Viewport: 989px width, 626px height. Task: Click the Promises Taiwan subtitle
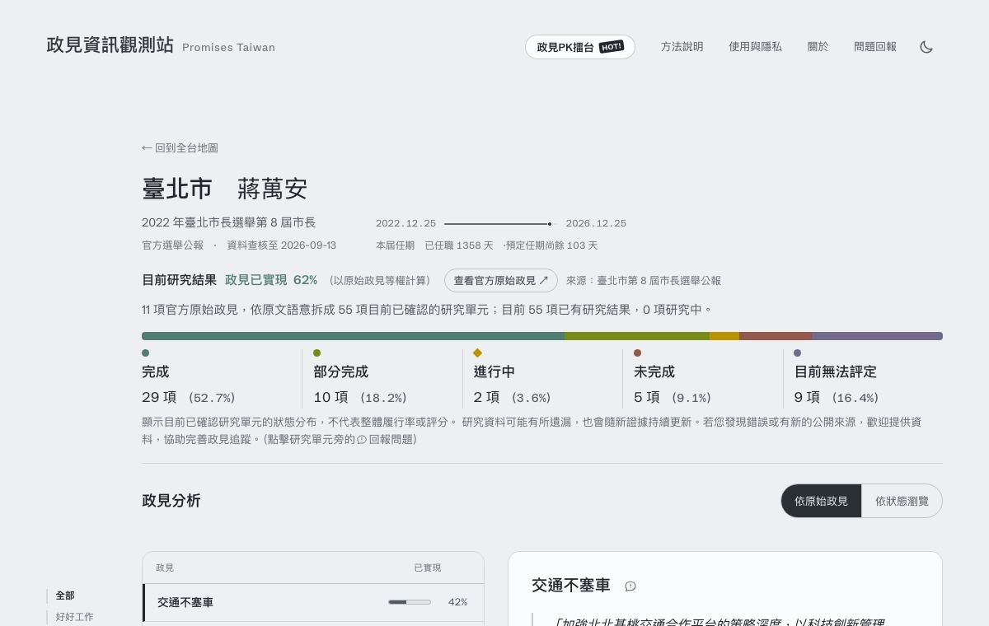228,48
